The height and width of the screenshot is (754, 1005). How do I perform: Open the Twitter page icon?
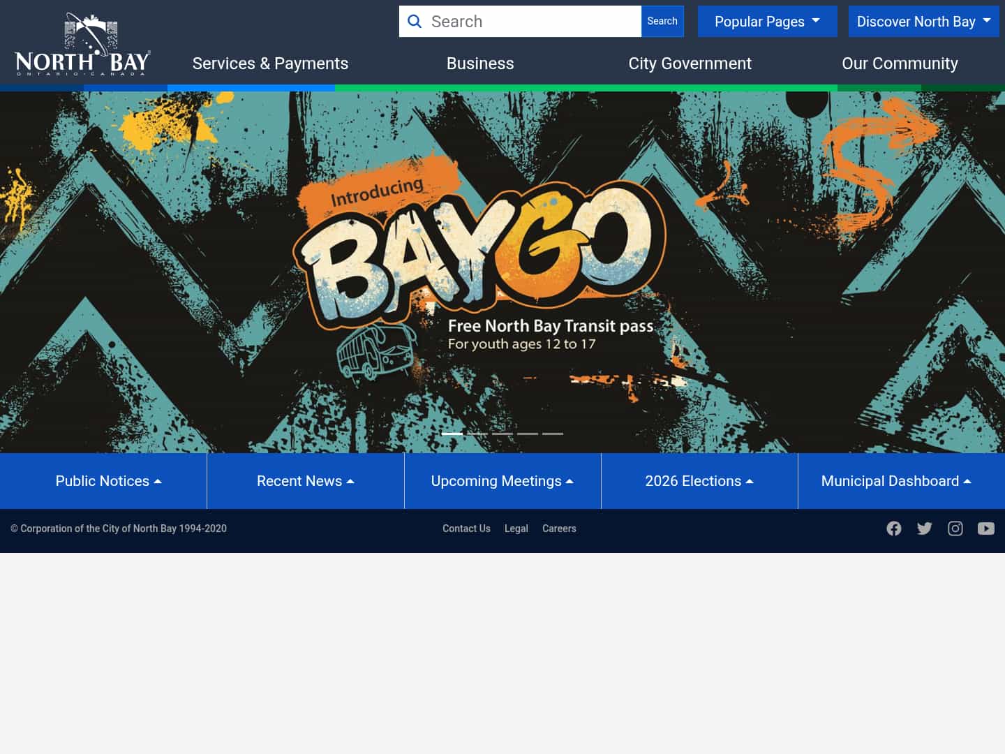925,528
